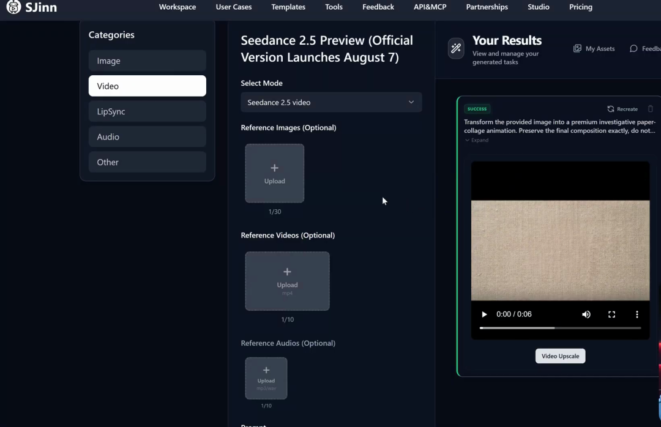Click the magic wand results icon
Viewport: 661px width, 427px height.
(x=456, y=48)
